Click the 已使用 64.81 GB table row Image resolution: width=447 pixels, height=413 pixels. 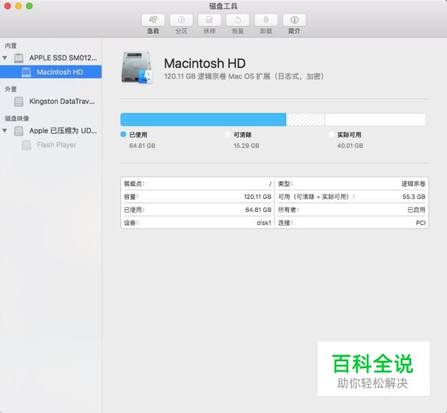[197, 210]
